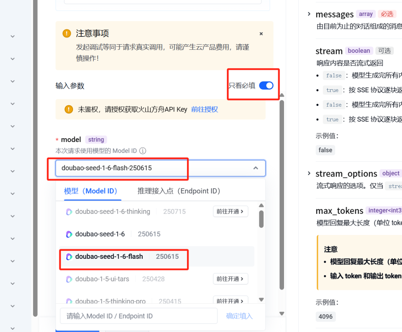Switch to the 推理接入点 (Endpoint ID) tab
Screen dimensions: 402x332
coord(179,191)
